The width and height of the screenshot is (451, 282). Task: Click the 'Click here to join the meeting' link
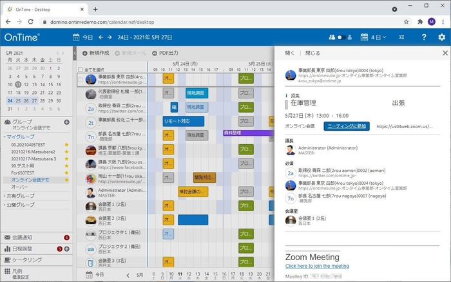pyautogui.click(x=317, y=265)
